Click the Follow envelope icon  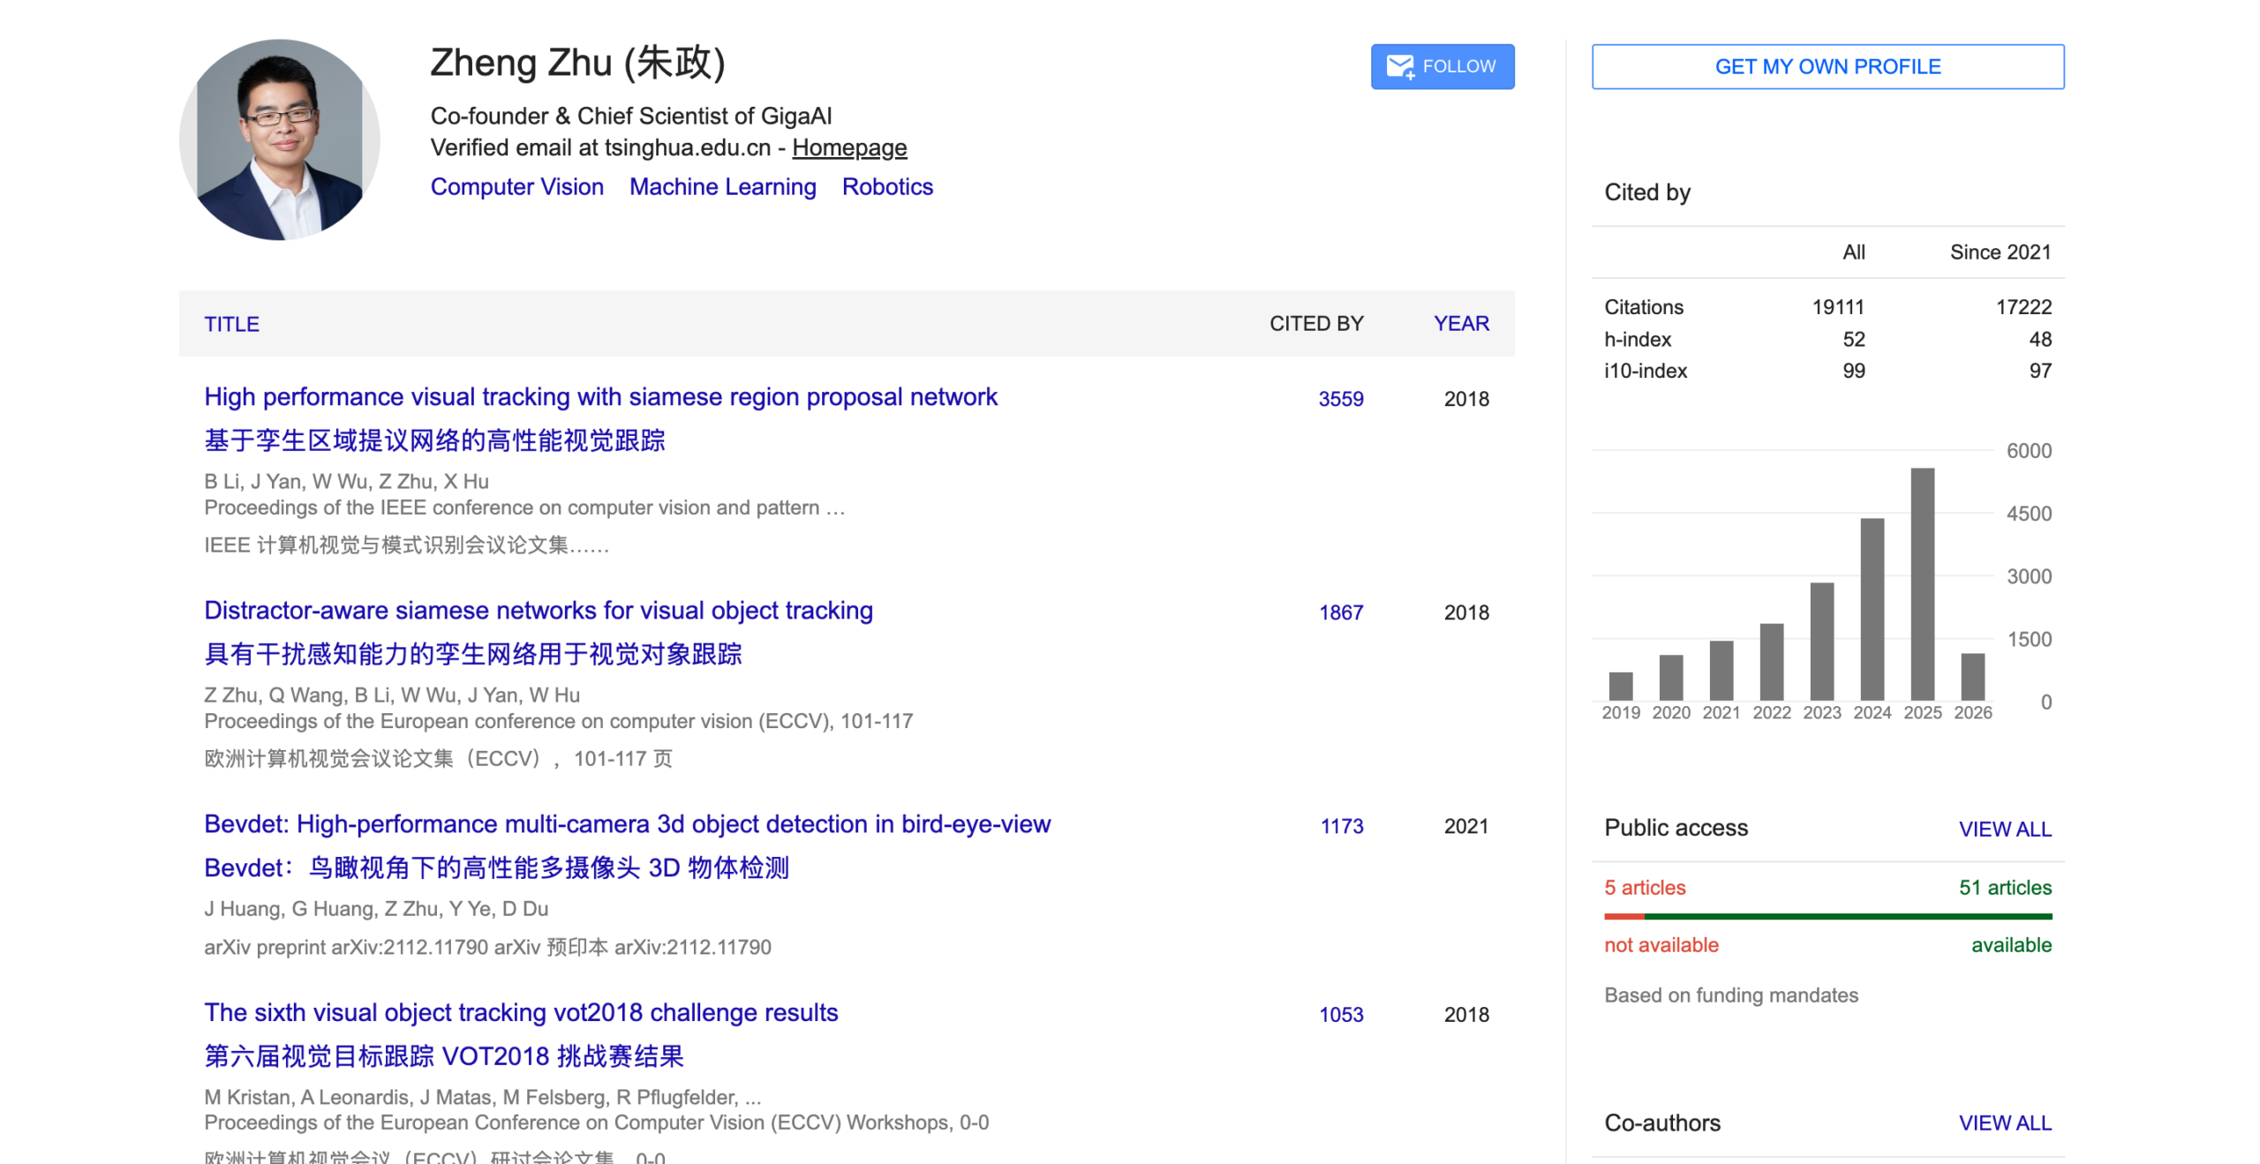[1398, 65]
